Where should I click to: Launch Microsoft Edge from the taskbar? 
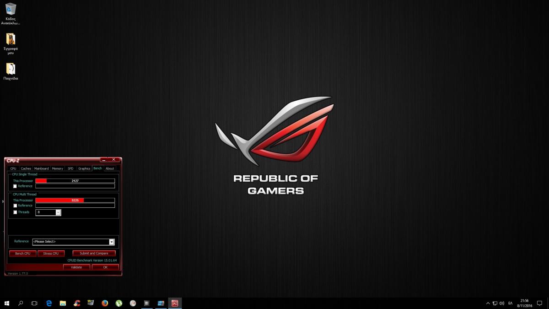pyautogui.click(x=49, y=303)
